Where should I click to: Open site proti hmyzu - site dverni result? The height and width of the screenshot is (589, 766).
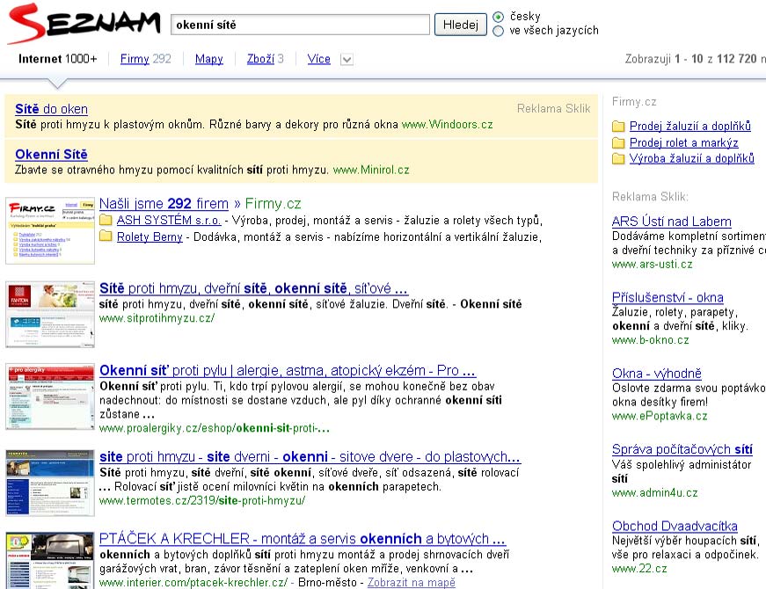310,456
